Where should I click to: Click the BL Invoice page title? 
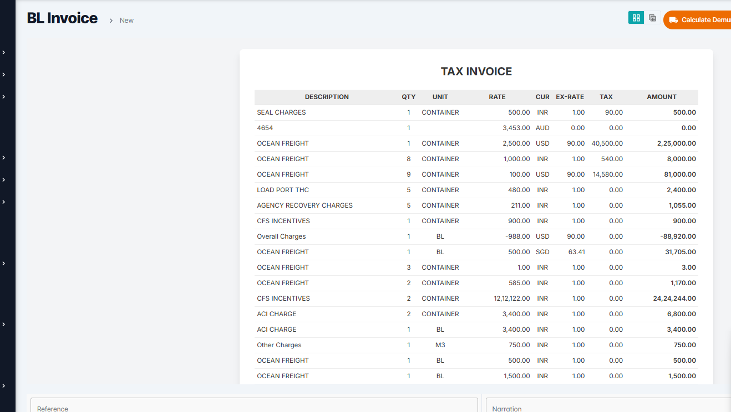[x=62, y=18]
